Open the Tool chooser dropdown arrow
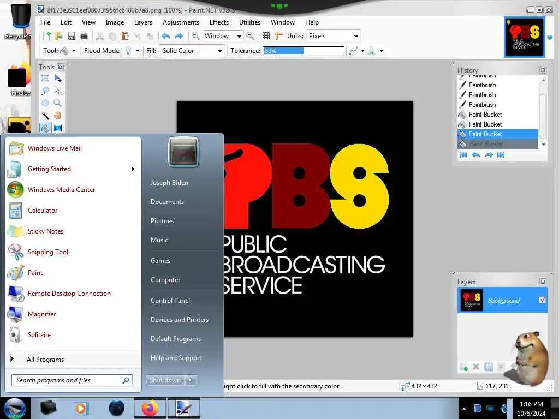 (x=74, y=51)
